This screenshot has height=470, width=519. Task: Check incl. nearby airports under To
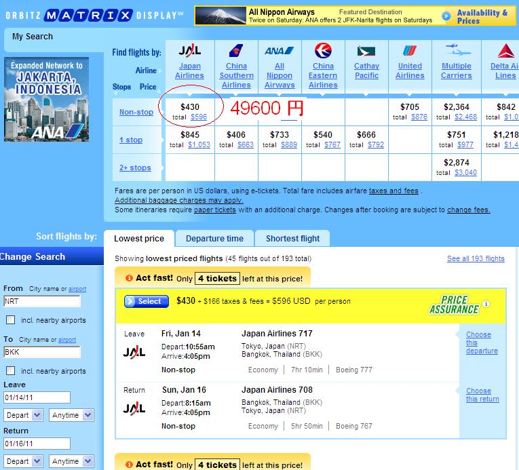point(11,370)
